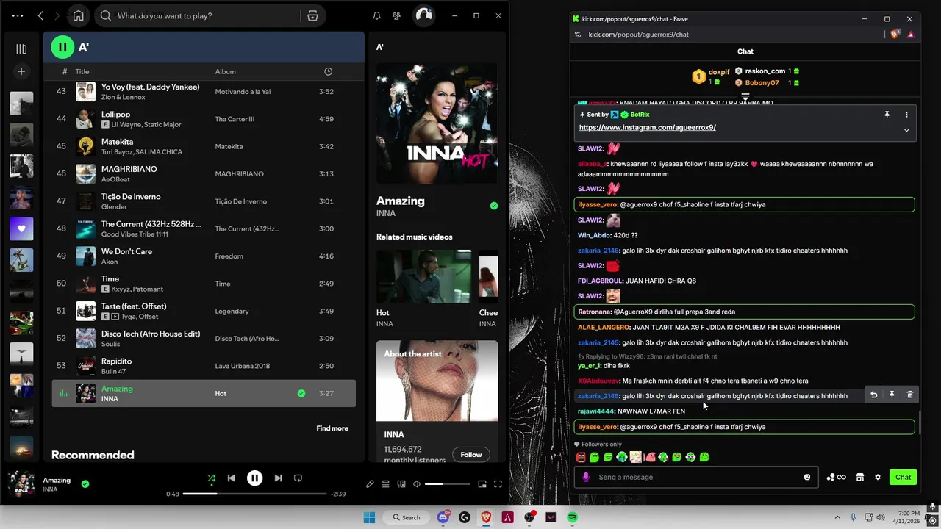The height and width of the screenshot is (529, 941).
Task: Select track Rapidito in playlist
Action: click(x=204, y=366)
